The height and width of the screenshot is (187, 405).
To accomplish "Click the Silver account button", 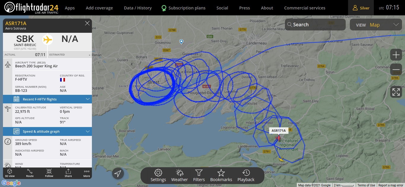I will click(361, 8).
